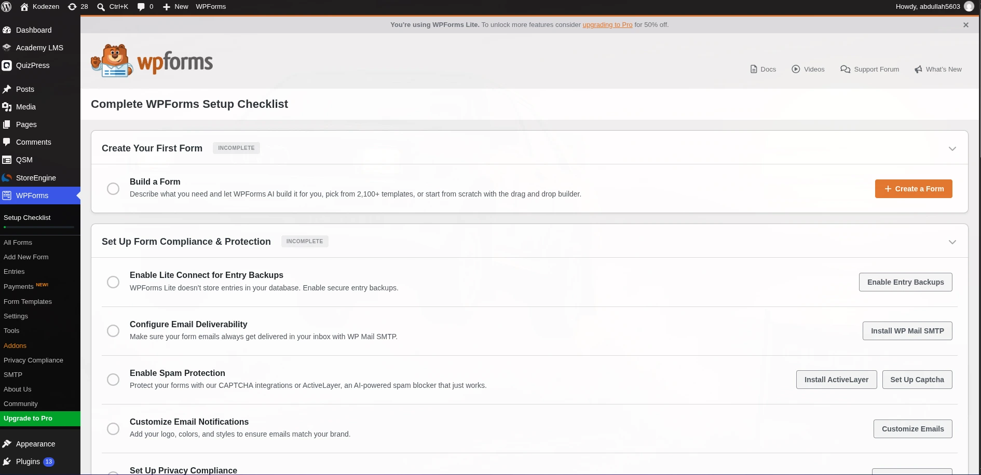The height and width of the screenshot is (475, 981).
Task: Click the Set Up Captcha button
Action: point(917,380)
